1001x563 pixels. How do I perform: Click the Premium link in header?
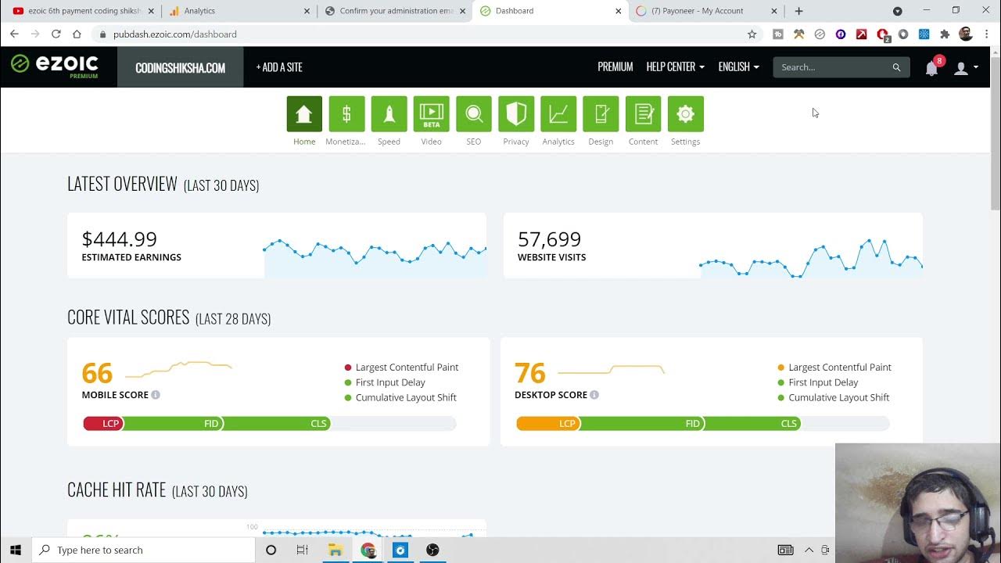(615, 67)
